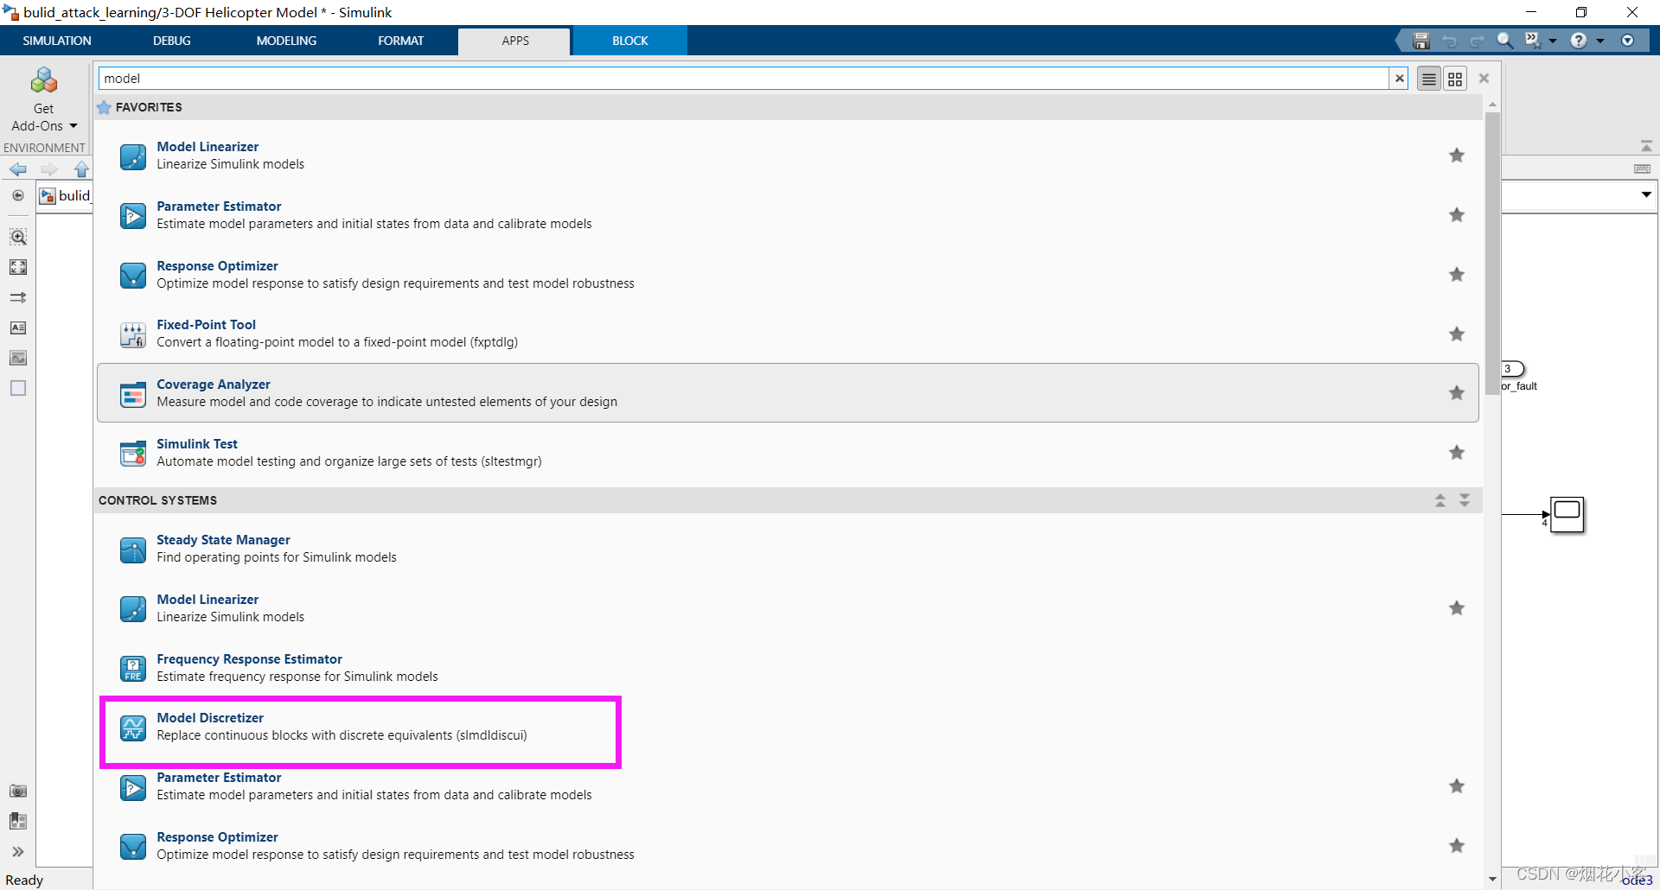This screenshot has height=890, width=1660.
Task: Open dropdown arrow beside Help icon
Action: [x=1600, y=41]
